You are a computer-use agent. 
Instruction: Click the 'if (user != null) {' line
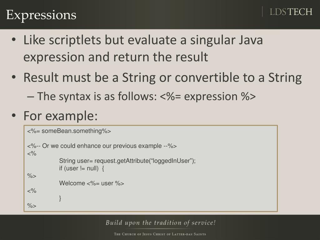tap(82, 168)
